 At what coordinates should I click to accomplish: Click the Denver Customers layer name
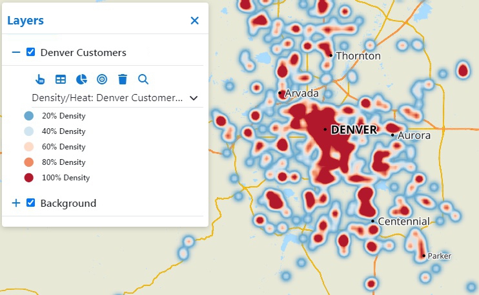(83, 52)
